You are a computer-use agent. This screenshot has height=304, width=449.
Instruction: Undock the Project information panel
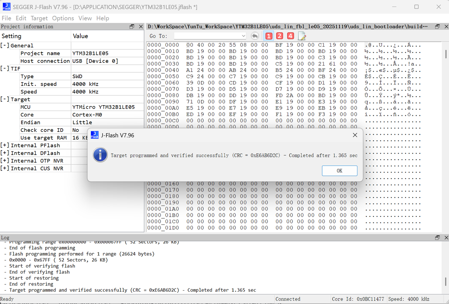(x=132, y=27)
